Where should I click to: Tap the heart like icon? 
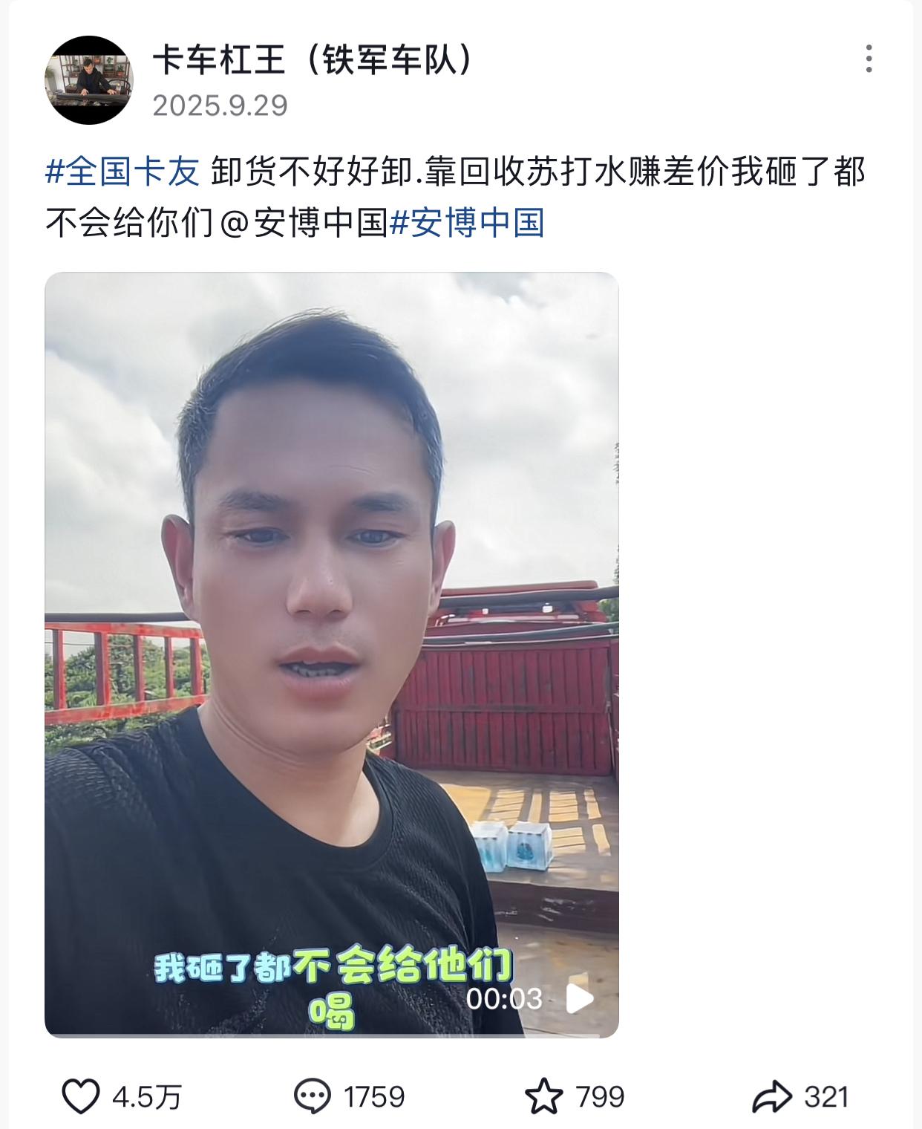pyautogui.click(x=80, y=1096)
